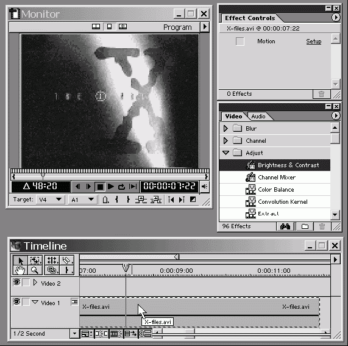Click the Extract button in Monitor
The width and height of the screenshot is (348, 346).
[156, 200]
